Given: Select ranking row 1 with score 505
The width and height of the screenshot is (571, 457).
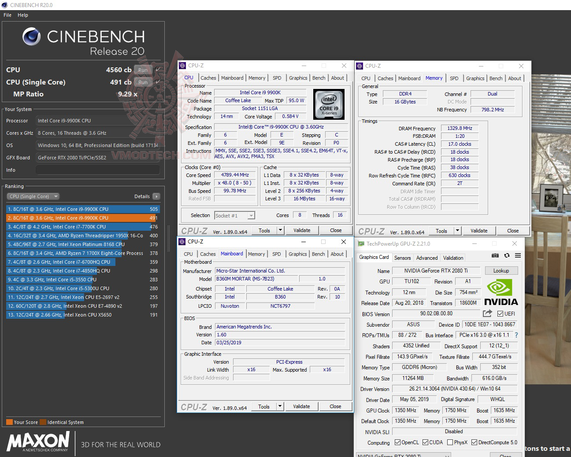Looking at the screenshot, I should tap(83, 209).
